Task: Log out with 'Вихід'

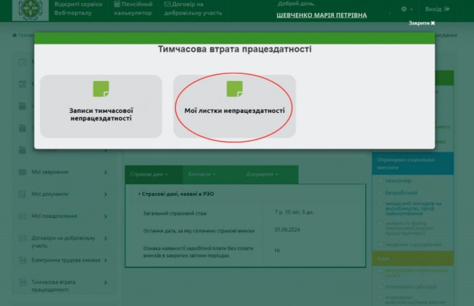Action: 437,9
